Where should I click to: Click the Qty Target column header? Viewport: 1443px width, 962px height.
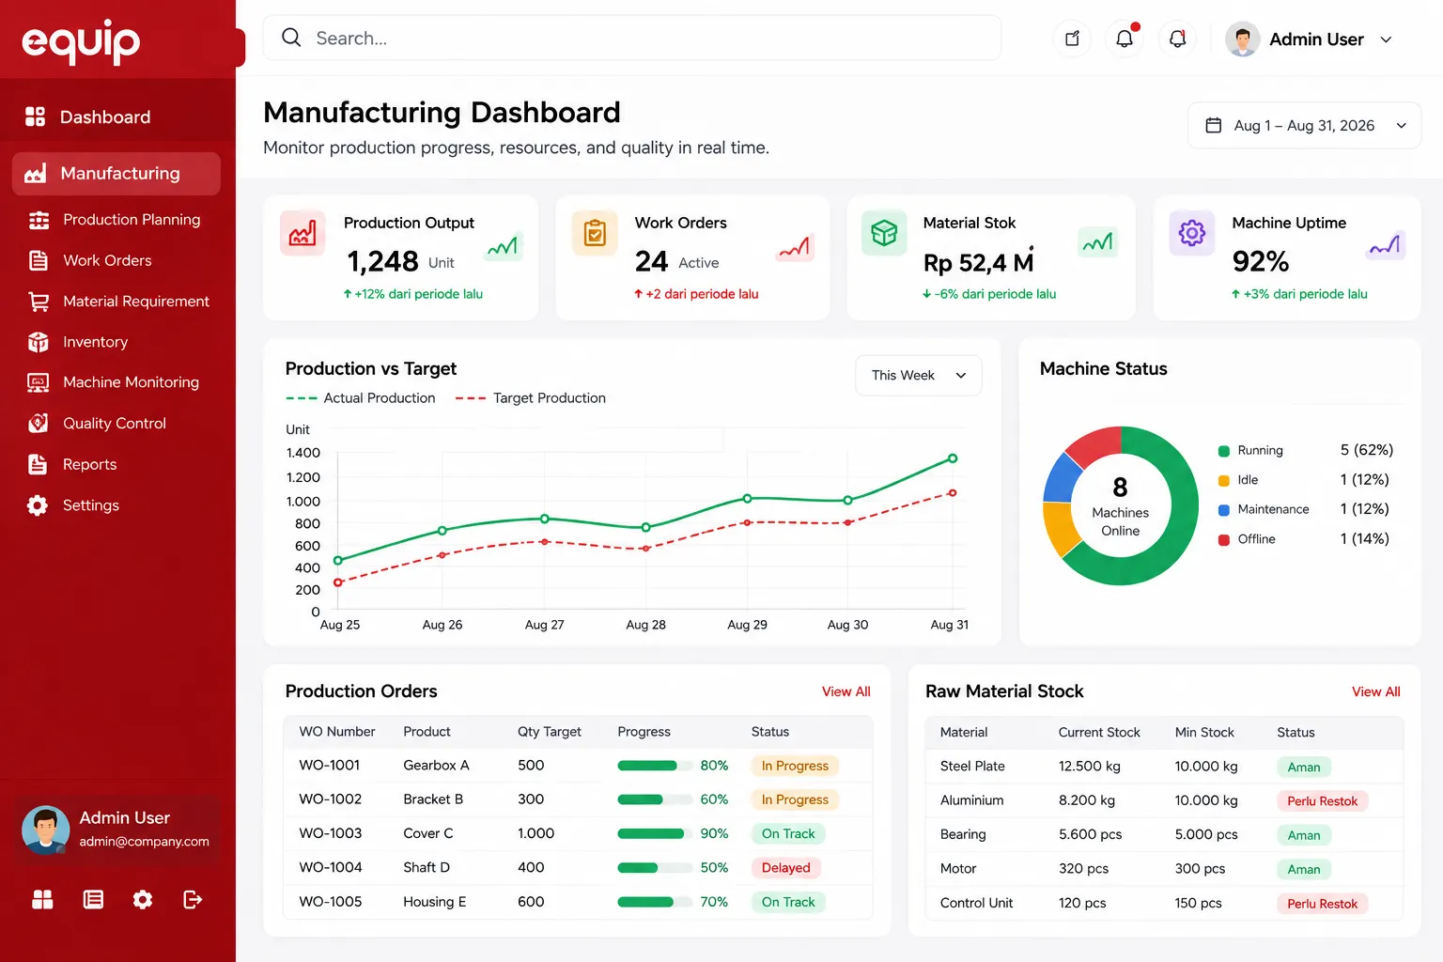pyautogui.click(x=549, y=732)
